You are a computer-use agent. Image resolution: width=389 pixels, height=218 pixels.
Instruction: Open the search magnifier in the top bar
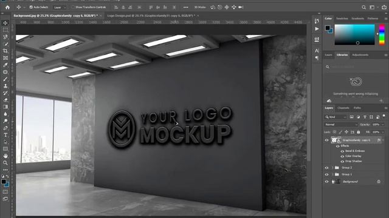(363, 7)
